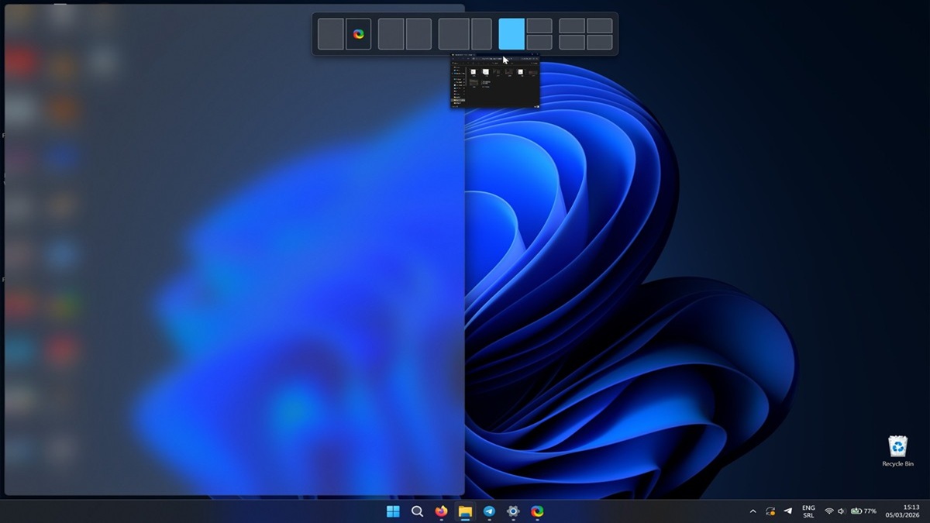
Task: Snap to the highlighted blue left zone
Action: coord(511,34)
